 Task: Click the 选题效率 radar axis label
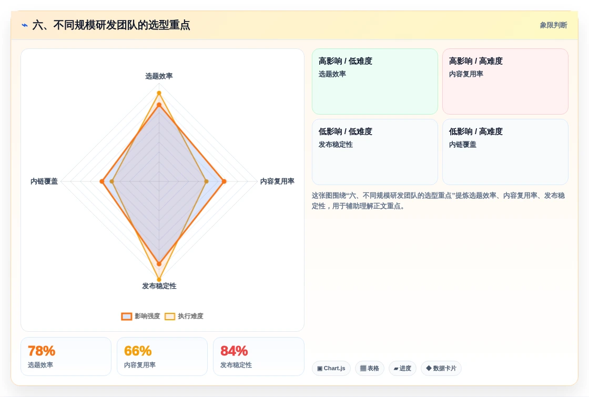(159, 76)
